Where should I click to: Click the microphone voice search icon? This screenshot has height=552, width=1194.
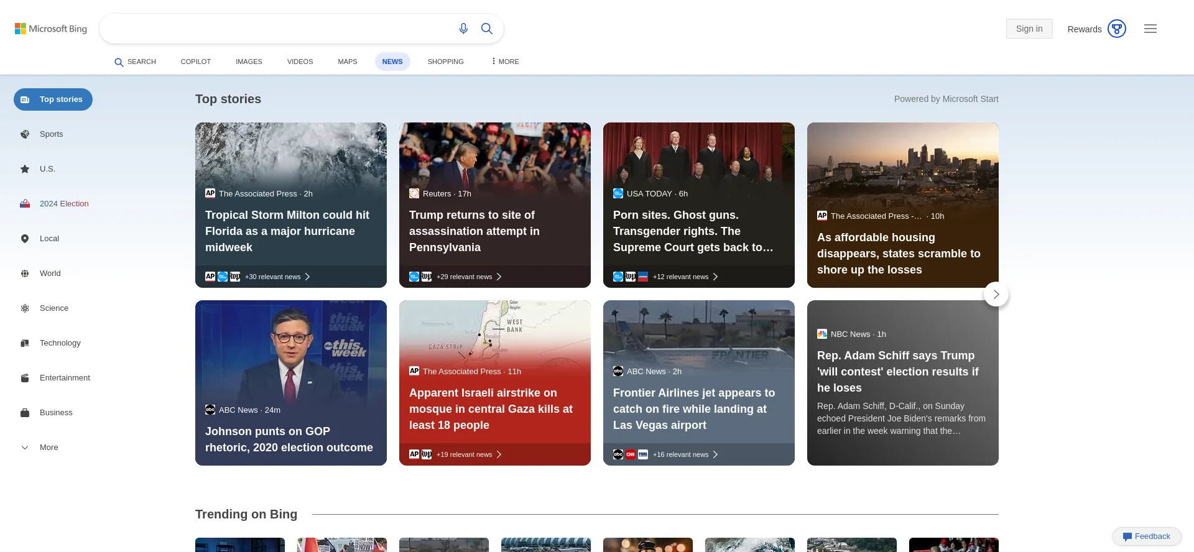tap(463, 29)
